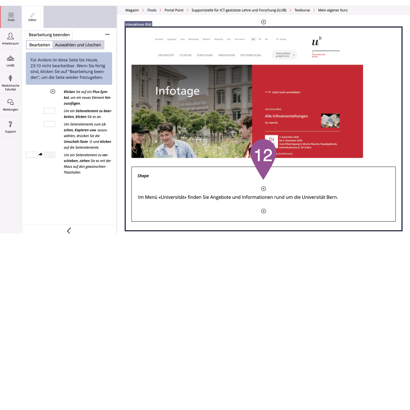Switch to the Editor tab
The height and width of the screenshot is (410, 410).
(32, 17)
